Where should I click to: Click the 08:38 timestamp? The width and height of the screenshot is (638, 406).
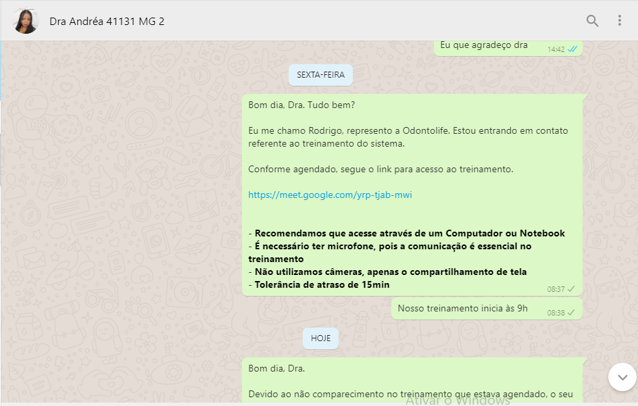[556, 313]
